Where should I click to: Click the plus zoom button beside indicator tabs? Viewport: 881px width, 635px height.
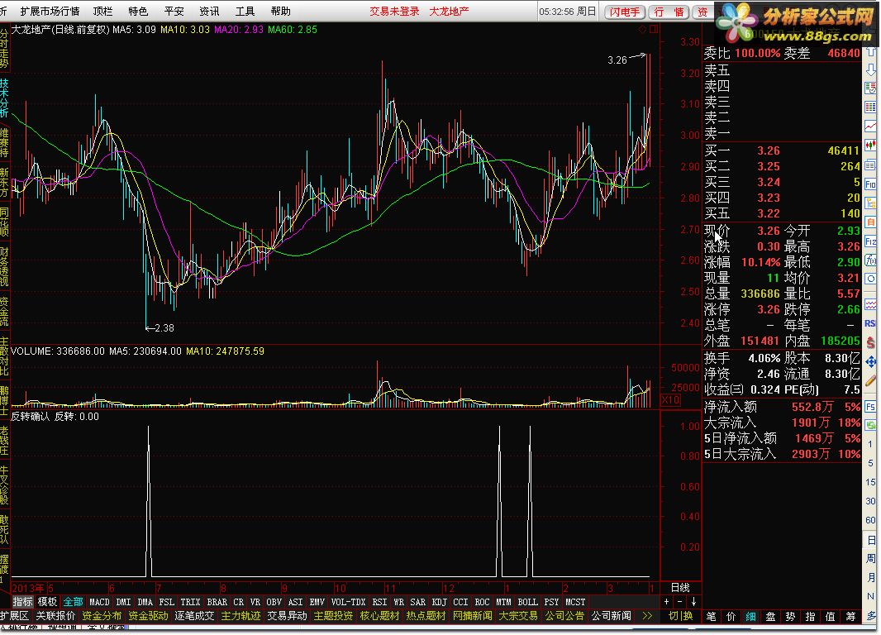666,601
